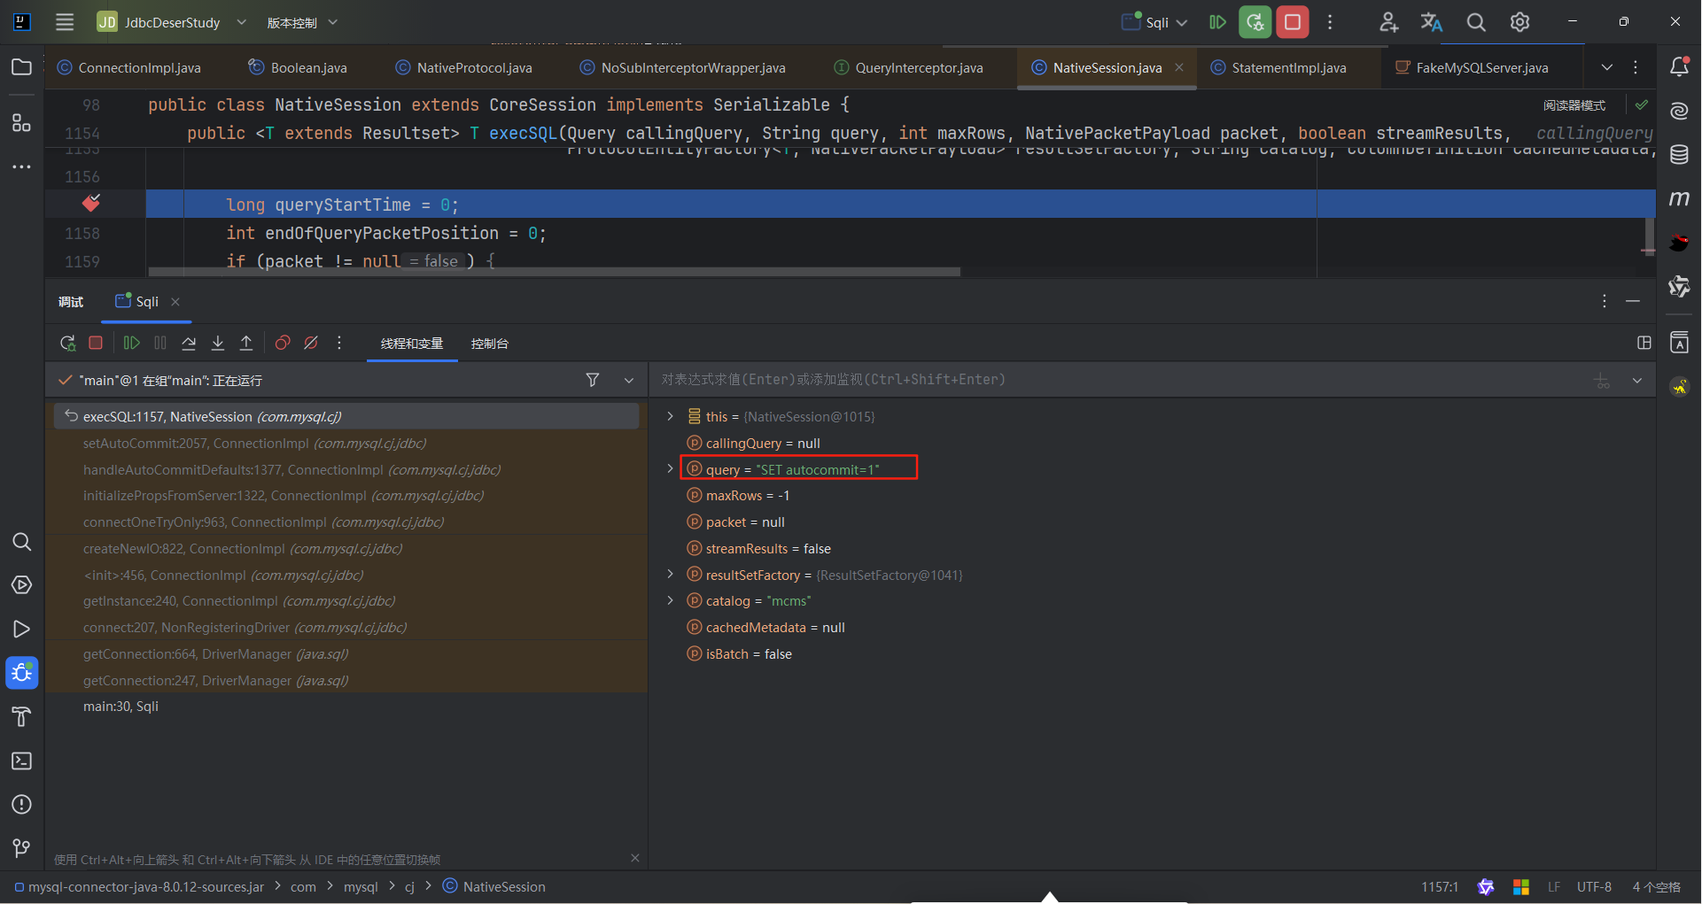Open the Terminal tool window

(21, 761)
